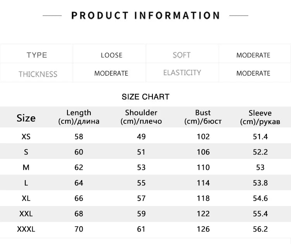This screenshot has width=291, height=244.
Task: Click the THICKNESS label cell
Action: pyautogui.click(x=38, y=74)
